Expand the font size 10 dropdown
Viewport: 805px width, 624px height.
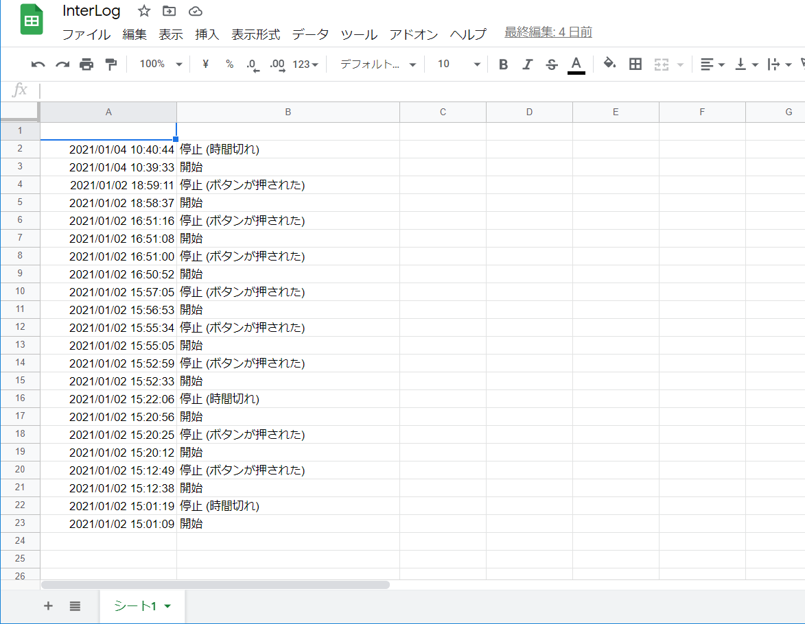coord(458,64)
